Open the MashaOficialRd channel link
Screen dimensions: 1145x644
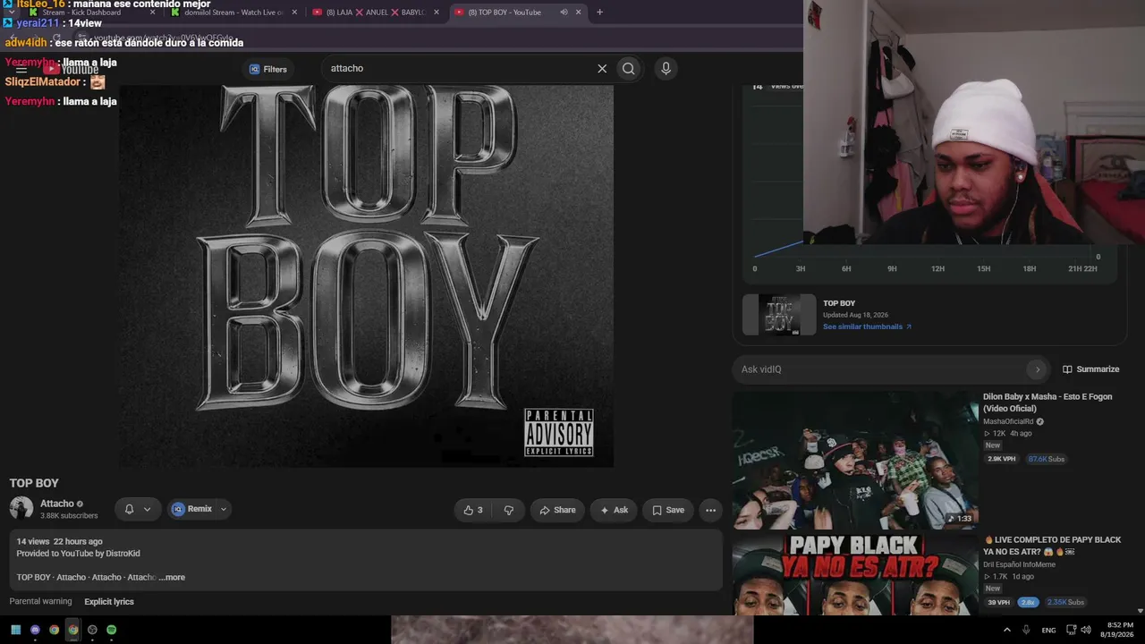[1008, 421]
